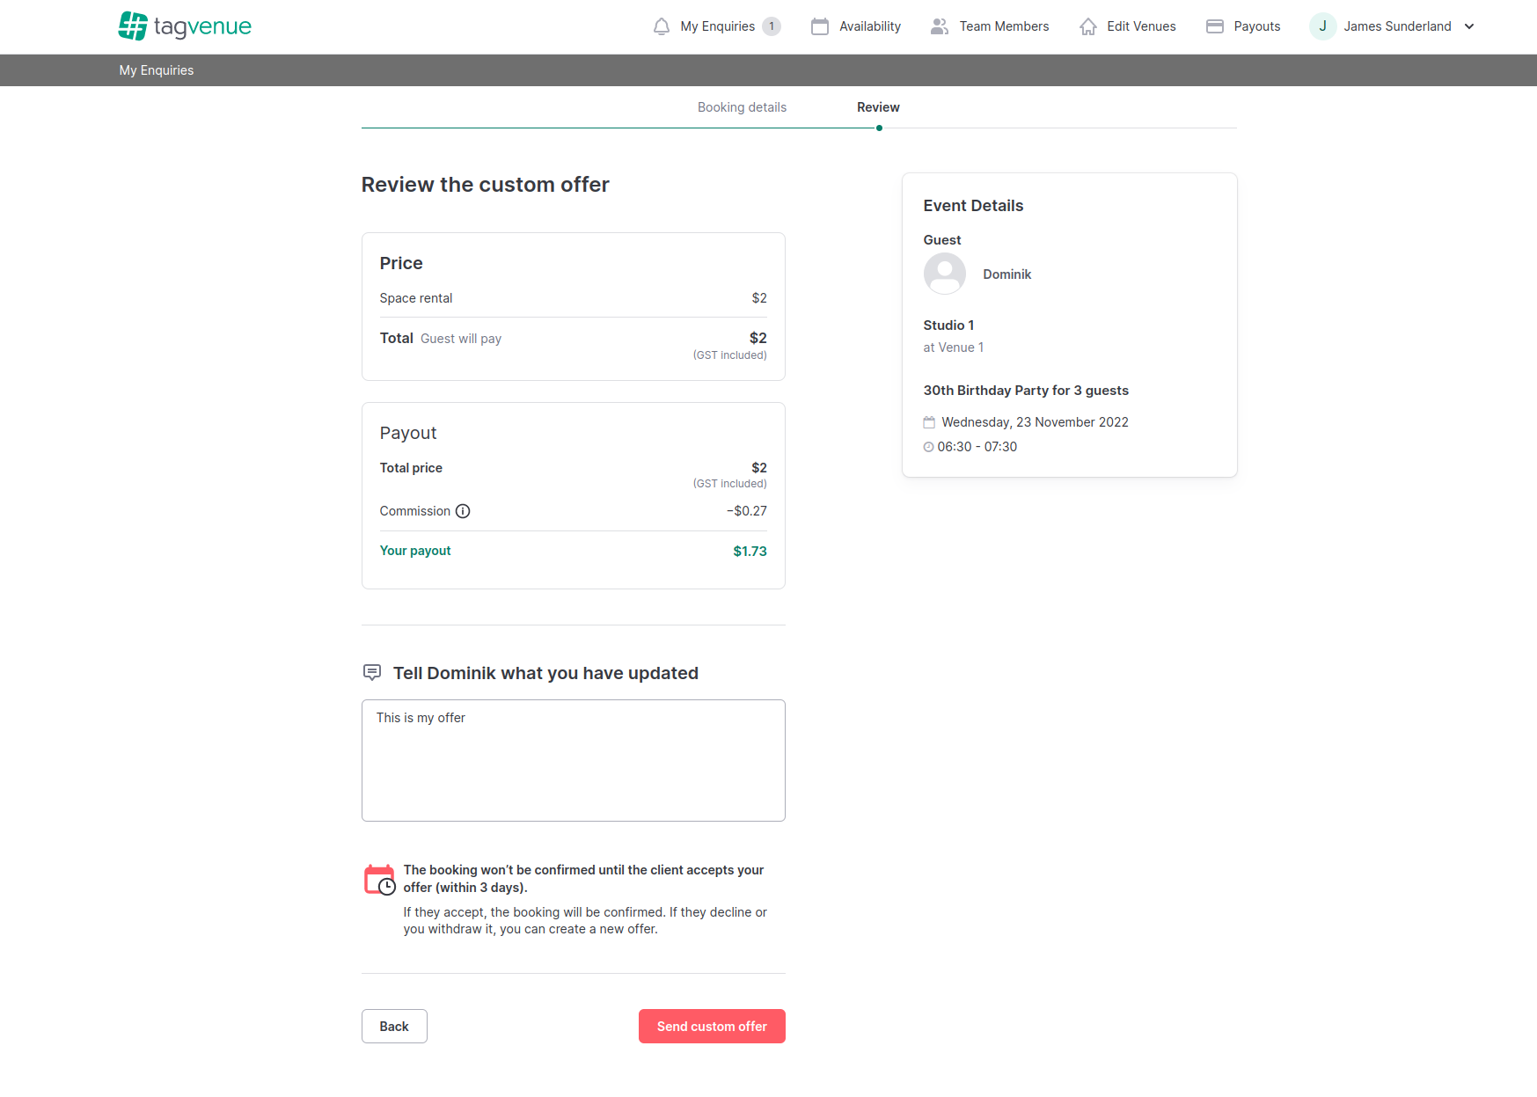Click the calendar icon beside Availability
Screen dimensions: 1537x1097
click(820, 26)
